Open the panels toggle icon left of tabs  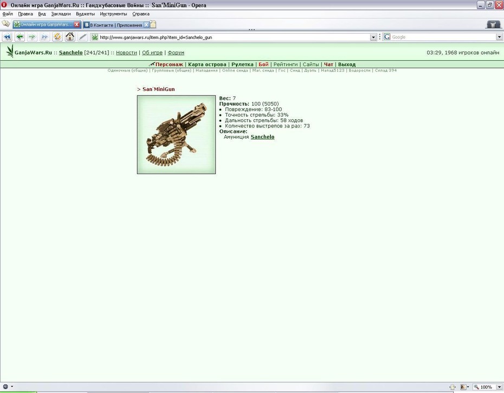[6, 24]
